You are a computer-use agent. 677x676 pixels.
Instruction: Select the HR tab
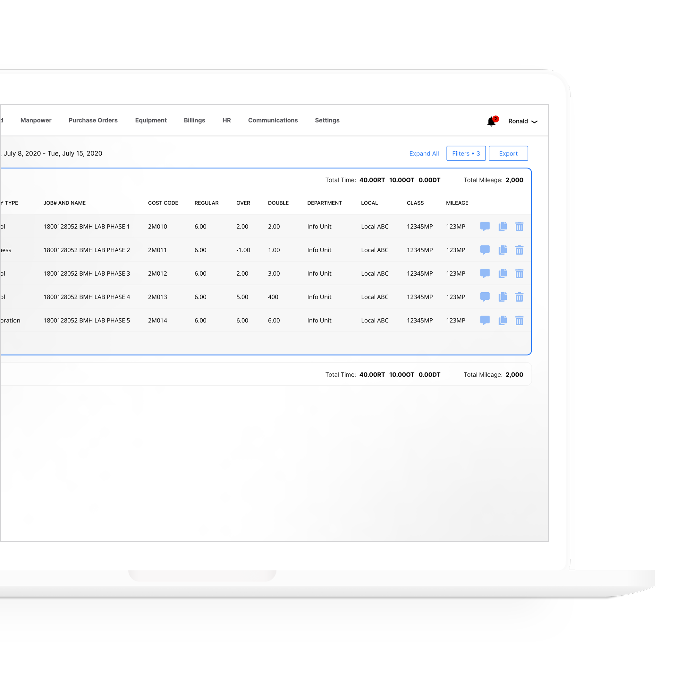tap(227, 121)
